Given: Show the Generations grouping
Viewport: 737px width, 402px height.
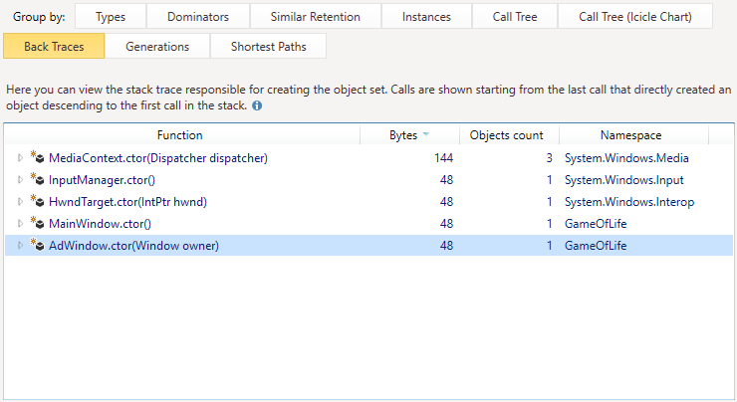Looking at the screenshot, I should [x=157, y=47].
